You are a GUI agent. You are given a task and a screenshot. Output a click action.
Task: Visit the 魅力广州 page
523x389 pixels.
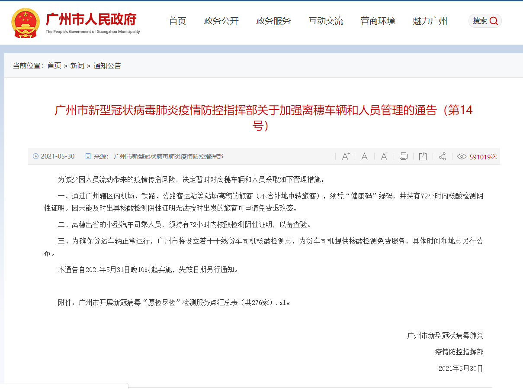[x=430, y=21]
